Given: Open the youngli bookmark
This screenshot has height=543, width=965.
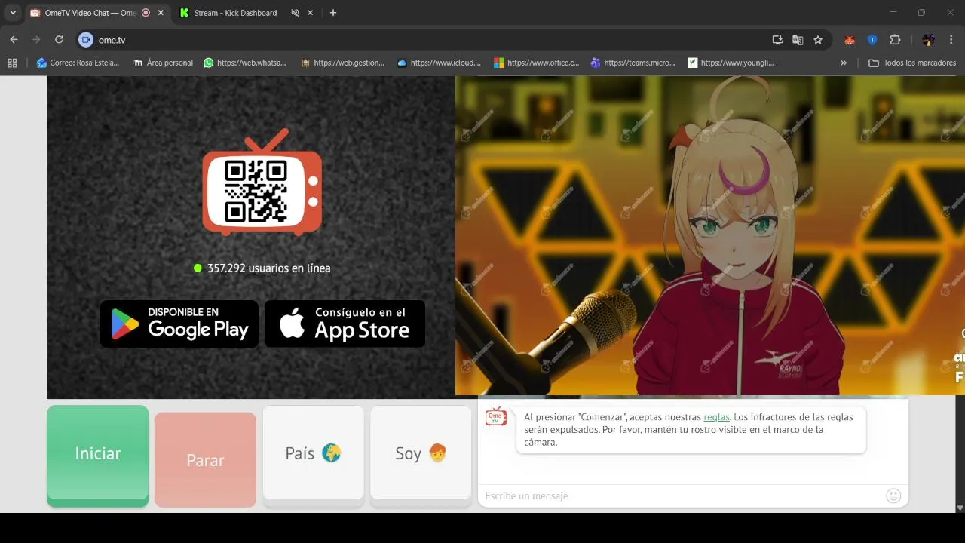Looking at the screenshot, I should pyautogui.click(x=731, y=63).
